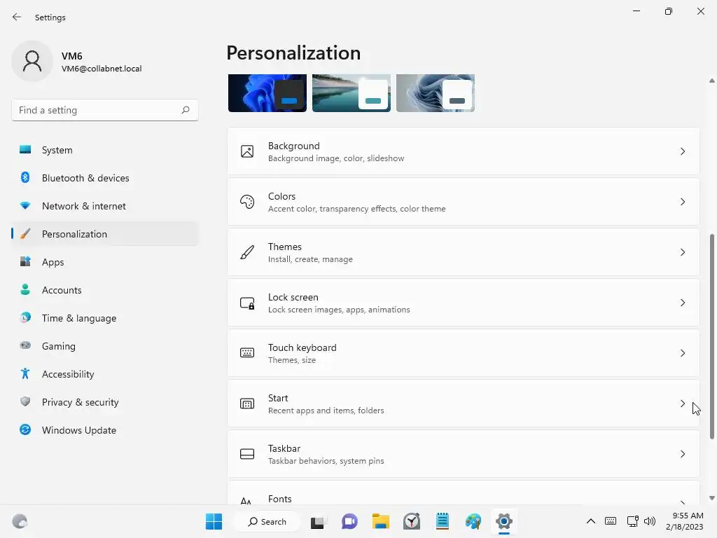
Task: Click the volume speaker tray icon
Action: (649, 521)
